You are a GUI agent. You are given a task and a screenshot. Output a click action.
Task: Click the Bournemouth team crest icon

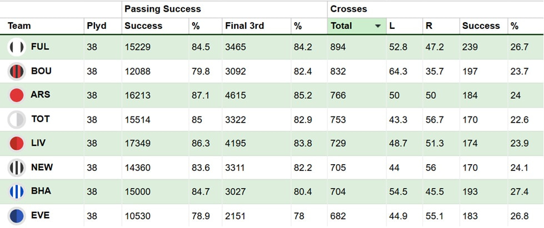(17, 72)
